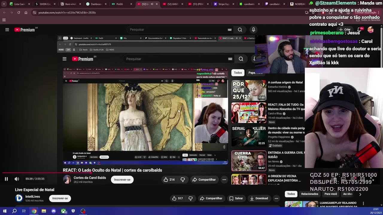The height and width of the screenshot is (215, 383).
Task: Open the account avatar menu
Action: point(371,30)
